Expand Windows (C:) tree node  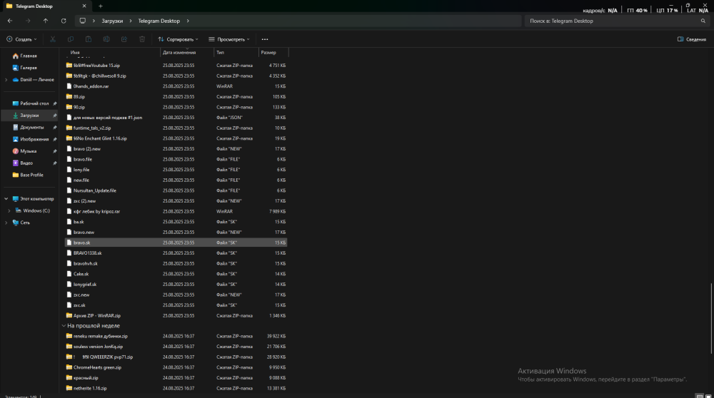tap(9, 210)
